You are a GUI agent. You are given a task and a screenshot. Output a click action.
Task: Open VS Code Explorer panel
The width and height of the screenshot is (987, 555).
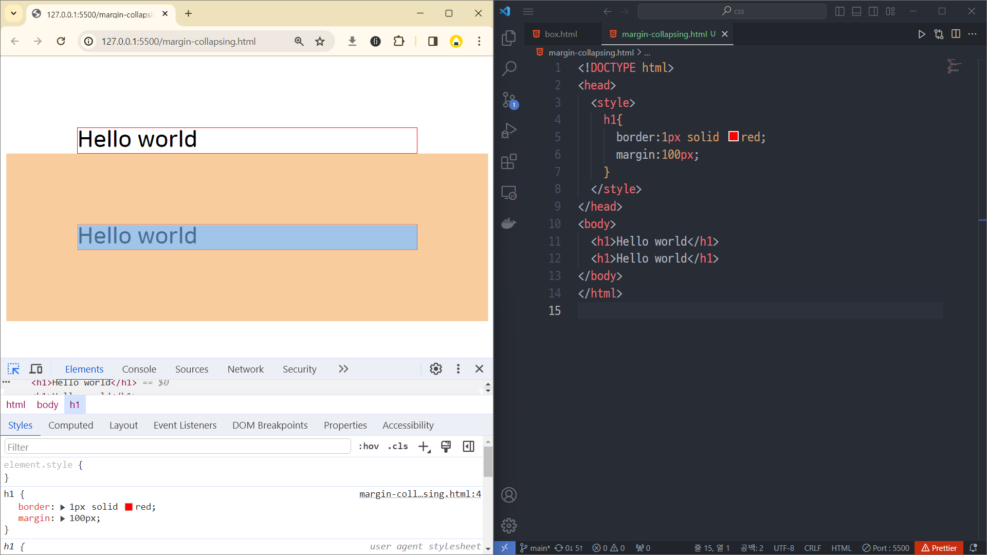tap(508, 38)
